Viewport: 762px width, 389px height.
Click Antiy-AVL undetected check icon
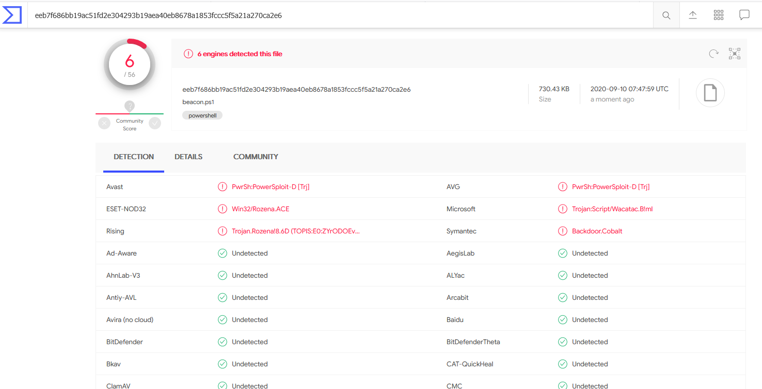coord(223,298)
